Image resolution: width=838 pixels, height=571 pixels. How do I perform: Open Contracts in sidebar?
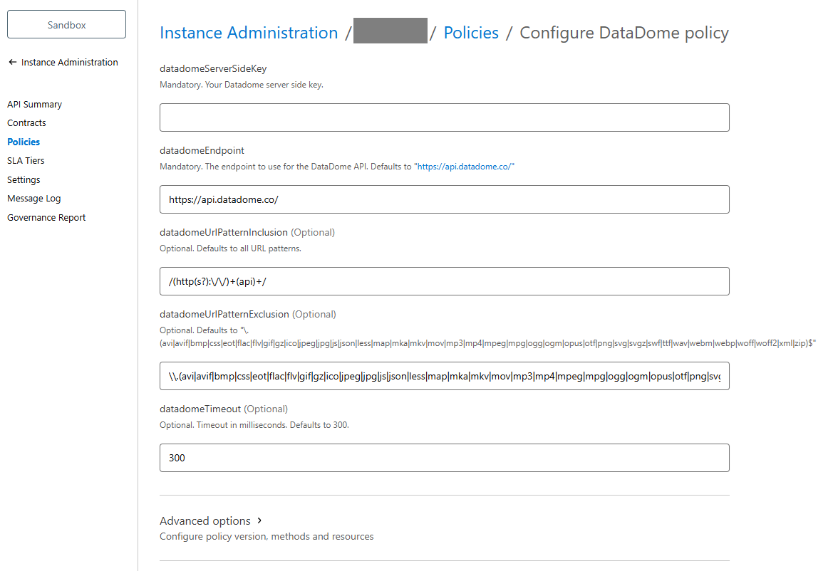tap(27, 123)
